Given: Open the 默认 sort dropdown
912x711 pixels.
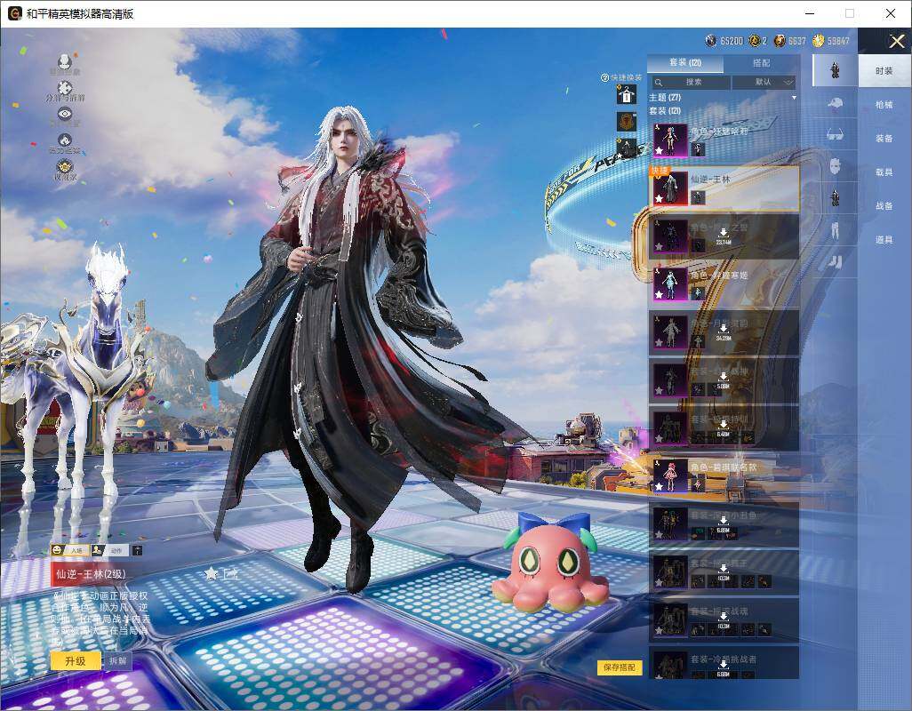Looking at the screenshot, I should 764,83.
